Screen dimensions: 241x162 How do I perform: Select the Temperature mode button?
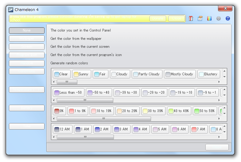[27, 89]
